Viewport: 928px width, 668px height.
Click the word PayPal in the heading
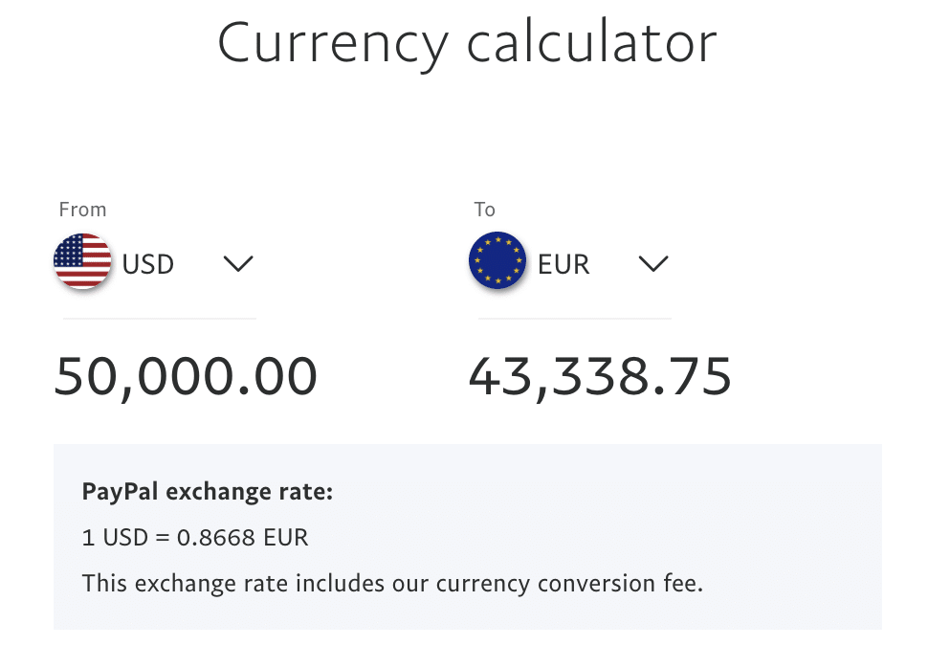(121, 492)
